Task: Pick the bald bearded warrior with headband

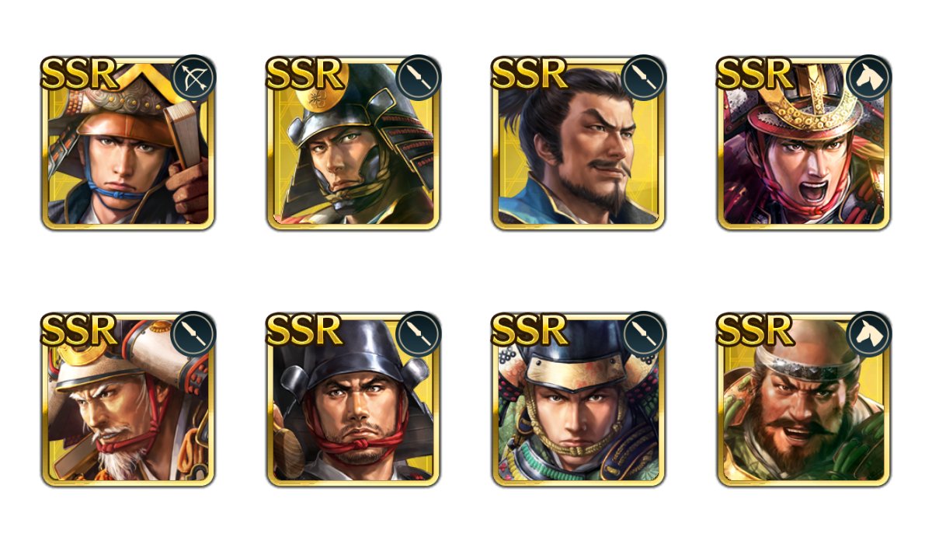Action: [x=804, y=403]
